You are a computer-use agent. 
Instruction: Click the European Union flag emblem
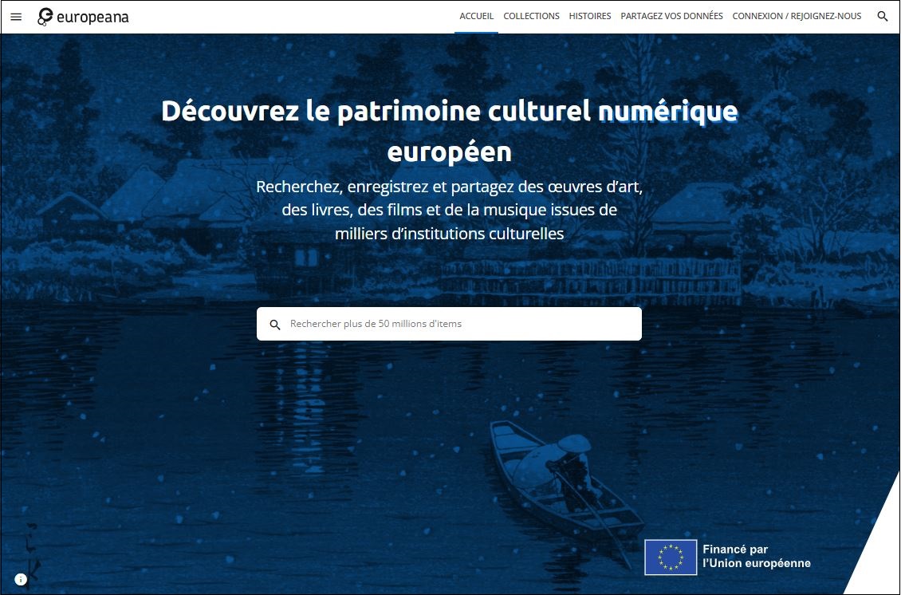671,557
